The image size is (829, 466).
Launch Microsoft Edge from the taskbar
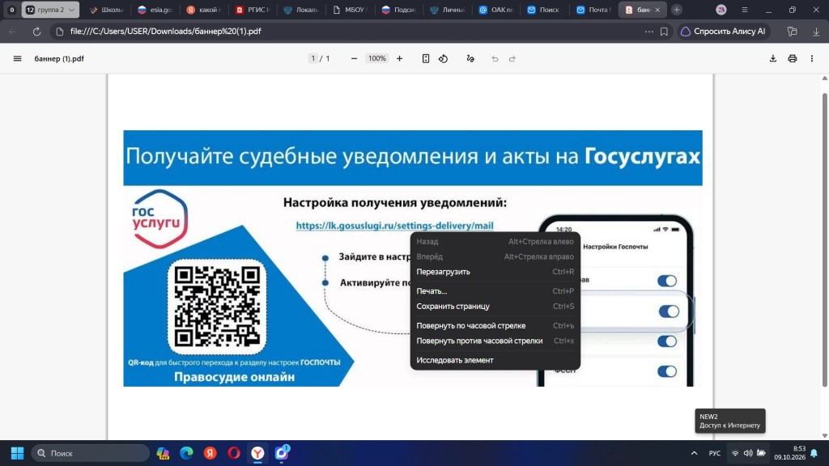[x=187, y=453]
